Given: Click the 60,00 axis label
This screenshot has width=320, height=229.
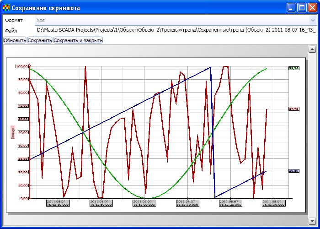Looking at the screenshot, I should (23, 119).
